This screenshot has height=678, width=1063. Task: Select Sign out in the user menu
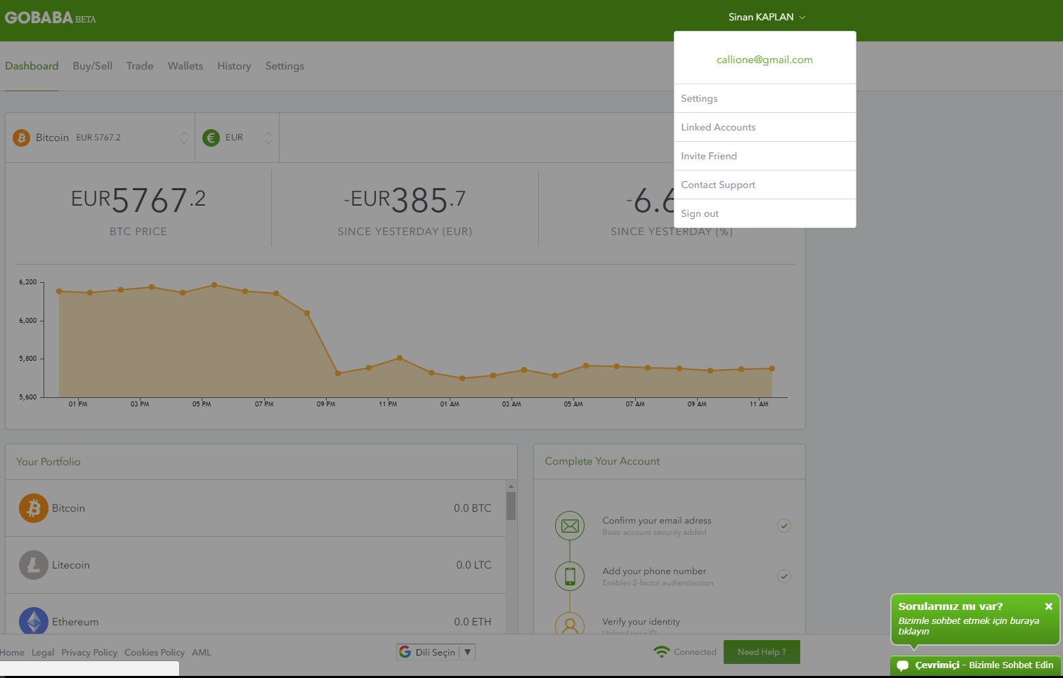tap(764, 213)
